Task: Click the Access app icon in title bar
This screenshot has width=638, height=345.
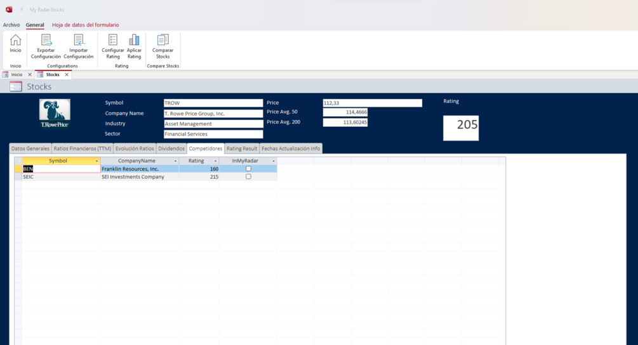Action: 9,10
